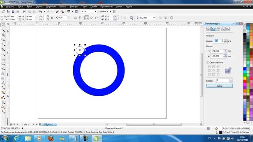
Task: Select the Eyedropper tool
Action: 3,97
